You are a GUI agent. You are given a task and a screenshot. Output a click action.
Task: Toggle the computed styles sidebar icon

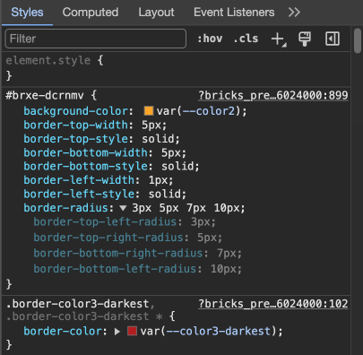point(333,39)
